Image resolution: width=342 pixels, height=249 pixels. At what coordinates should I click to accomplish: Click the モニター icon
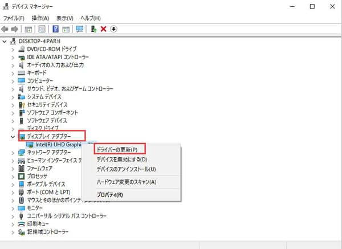coord(22,208)
